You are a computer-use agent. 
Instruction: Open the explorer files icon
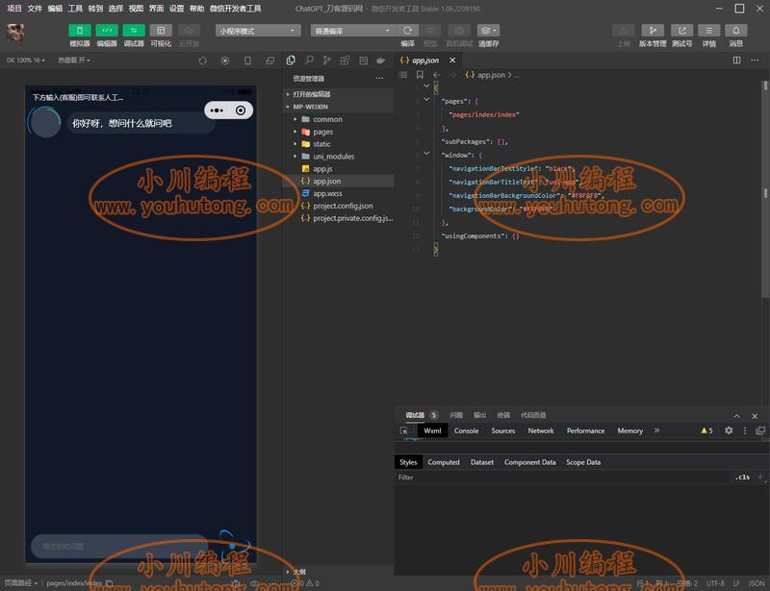point(291,61)
